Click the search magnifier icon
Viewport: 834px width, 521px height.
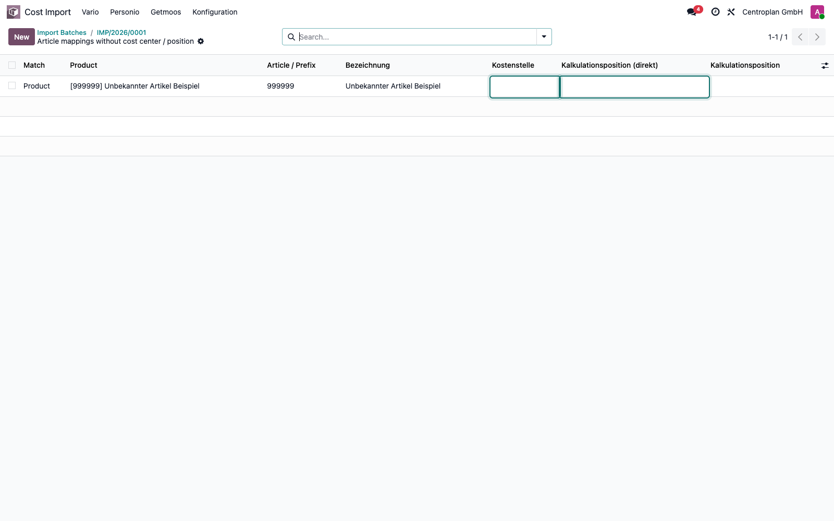pos(291,37)
